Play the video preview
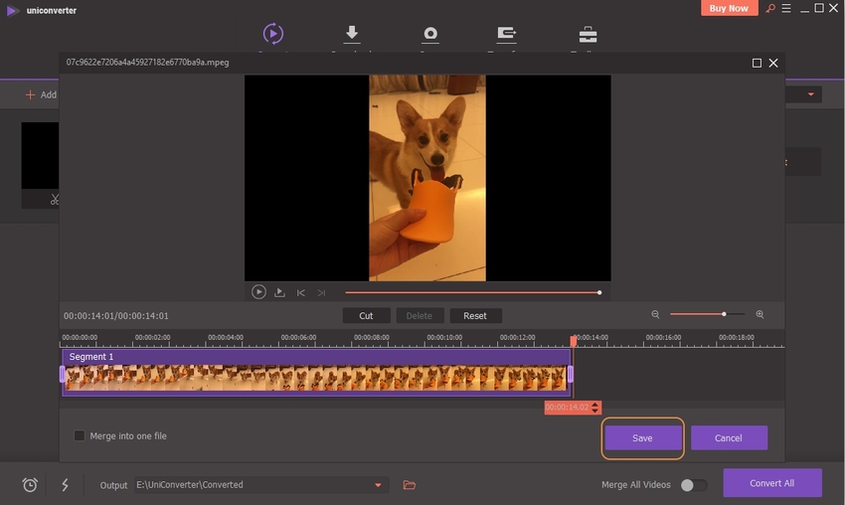This screenshot has width=845, height=505. (x=258, y=292)
